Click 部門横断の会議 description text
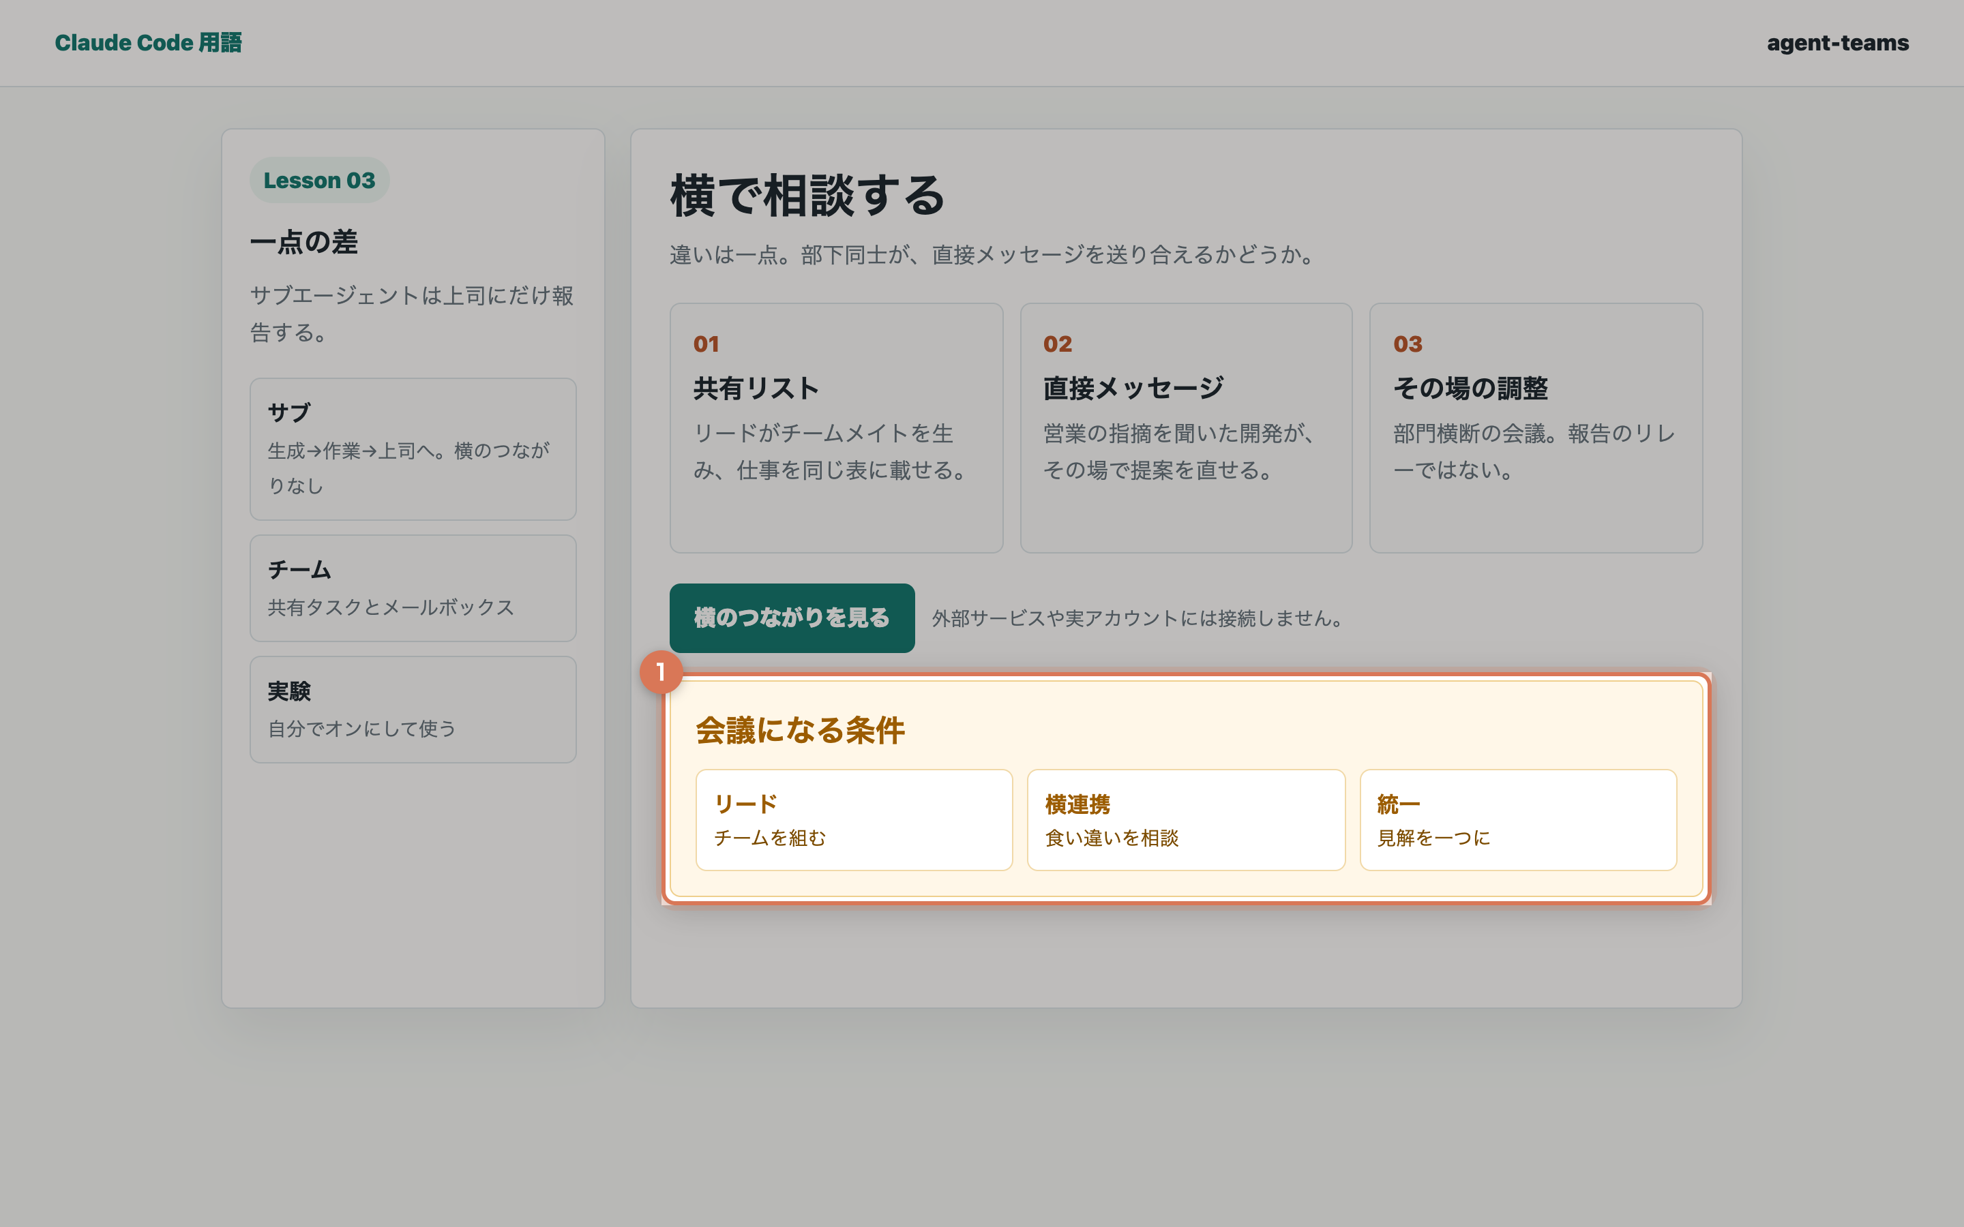The width and height of the screenshot is (1964, 1227). (x=1534, y=452)
